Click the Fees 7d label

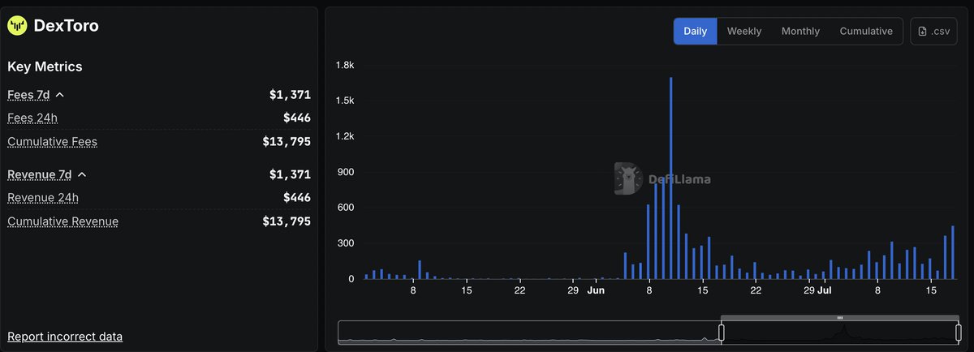point(28,95)
